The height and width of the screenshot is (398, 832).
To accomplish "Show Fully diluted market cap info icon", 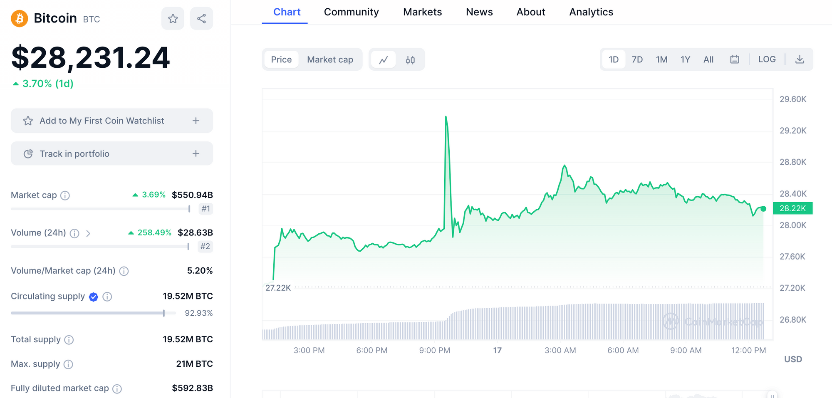I will 117,389.
